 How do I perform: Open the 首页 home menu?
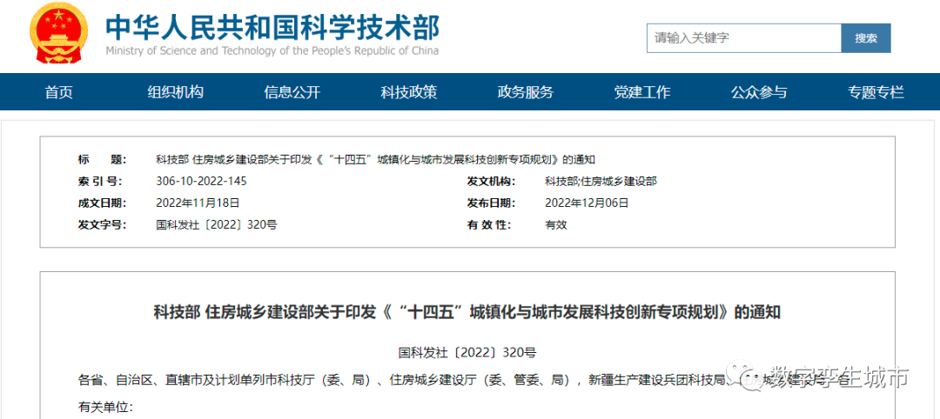pos(59,92)
